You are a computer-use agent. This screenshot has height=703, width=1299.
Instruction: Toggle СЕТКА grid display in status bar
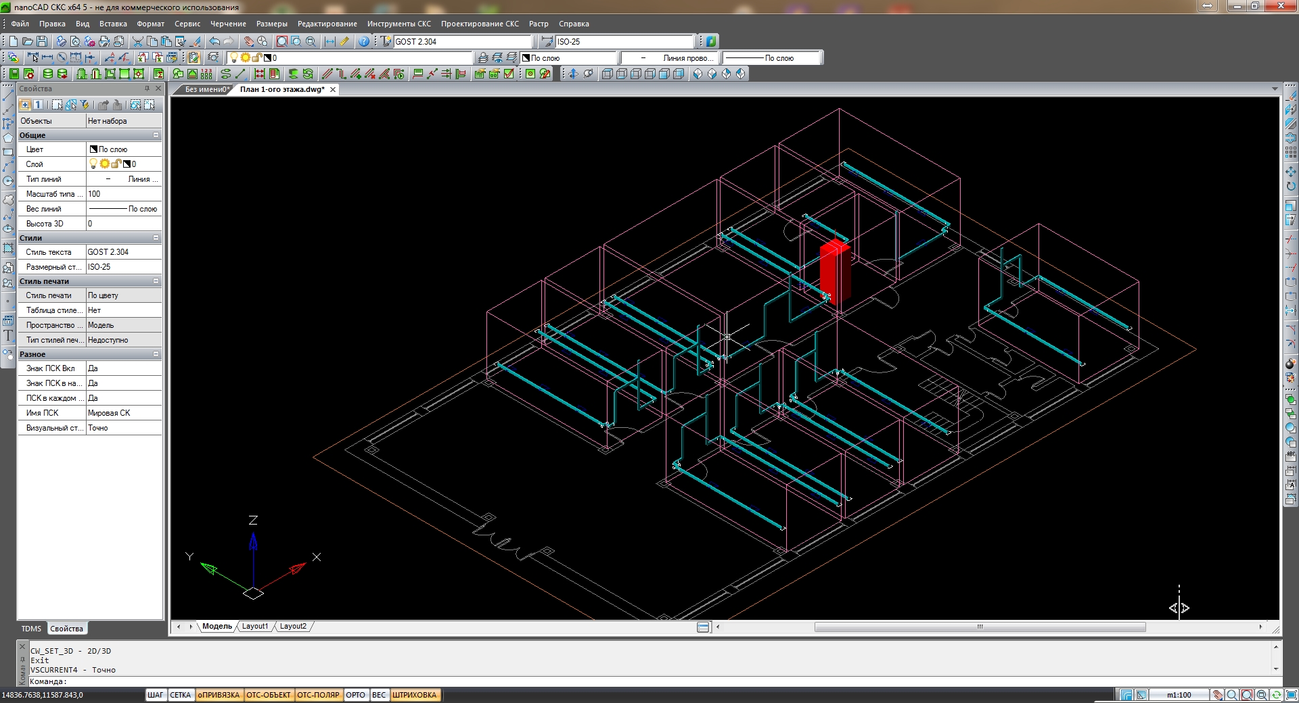pos(180,695)
